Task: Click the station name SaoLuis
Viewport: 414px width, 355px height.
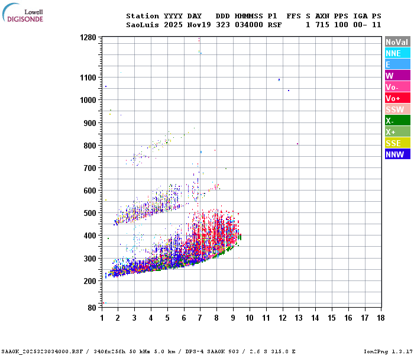Action: tap(143, 25)
